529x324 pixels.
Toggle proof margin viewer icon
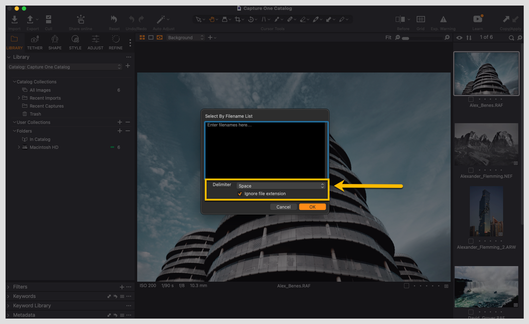click(x=159, y=38)
